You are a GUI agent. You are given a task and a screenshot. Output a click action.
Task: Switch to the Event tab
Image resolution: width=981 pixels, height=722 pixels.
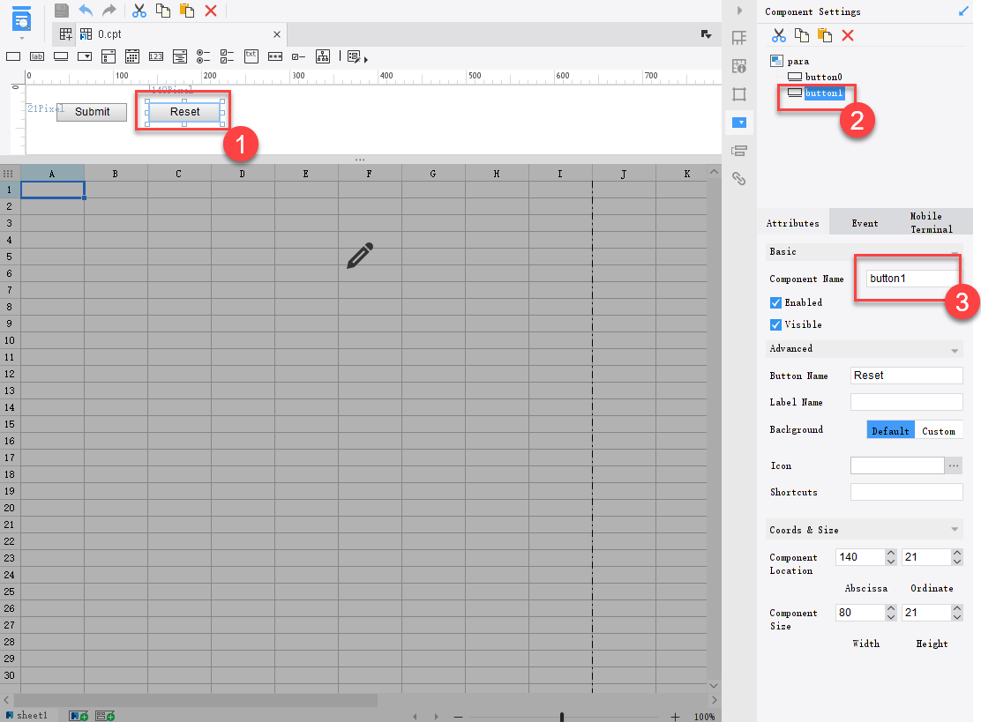[865, 222]
